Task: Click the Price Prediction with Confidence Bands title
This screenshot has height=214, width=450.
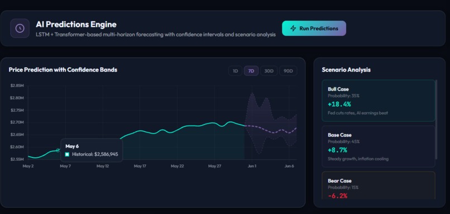Action: tap(63, 70)
